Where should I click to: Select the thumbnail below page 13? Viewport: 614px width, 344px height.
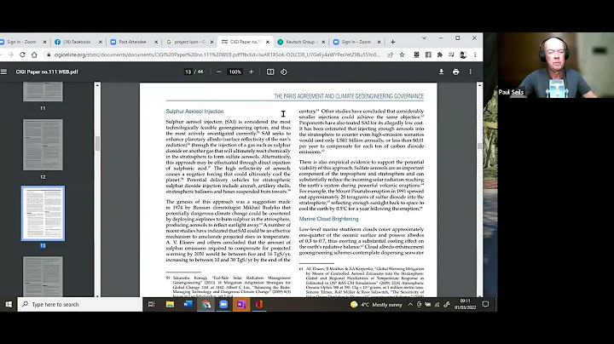[43, 277]
